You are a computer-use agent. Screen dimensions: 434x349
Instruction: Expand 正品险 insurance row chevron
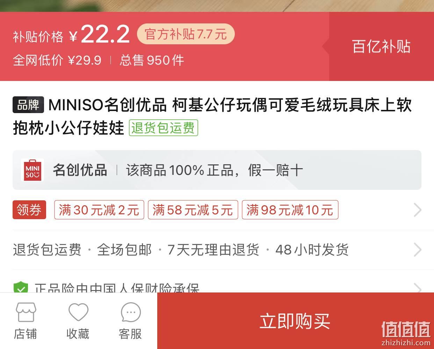[417, 288]
